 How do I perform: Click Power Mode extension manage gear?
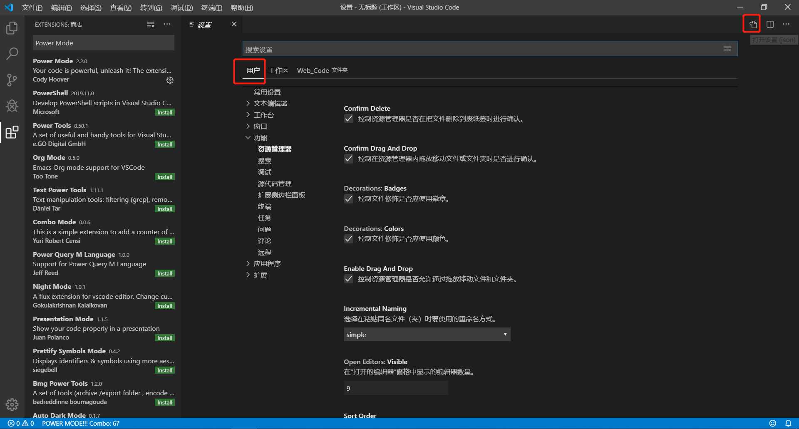click(x=169, y=80)
